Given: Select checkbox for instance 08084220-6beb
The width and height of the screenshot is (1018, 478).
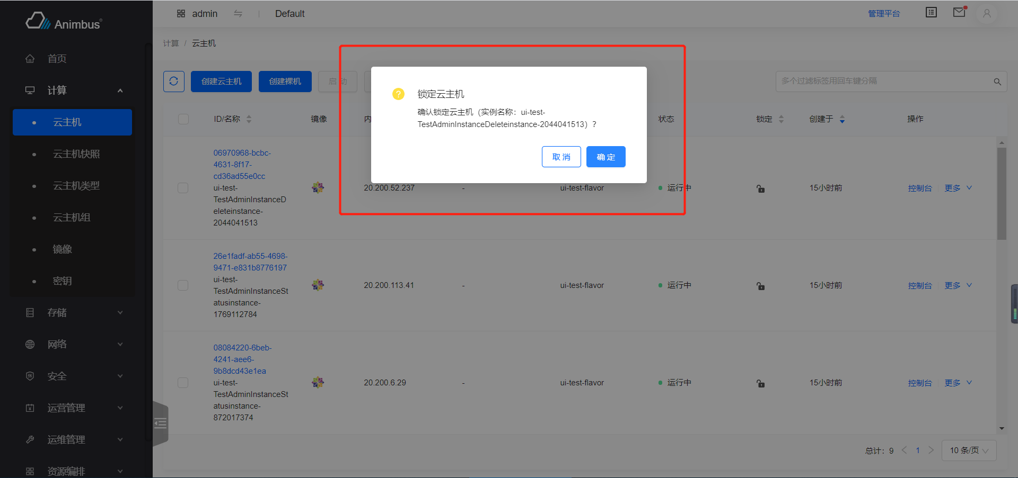Looking at the screenshot, I should tap(183, 383).
